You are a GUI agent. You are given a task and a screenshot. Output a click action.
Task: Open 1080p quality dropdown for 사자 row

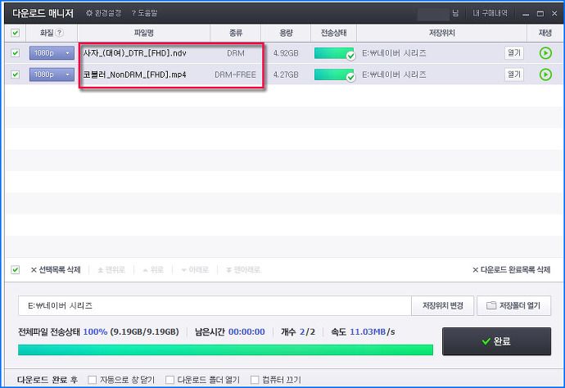click(x=52, y=53)
